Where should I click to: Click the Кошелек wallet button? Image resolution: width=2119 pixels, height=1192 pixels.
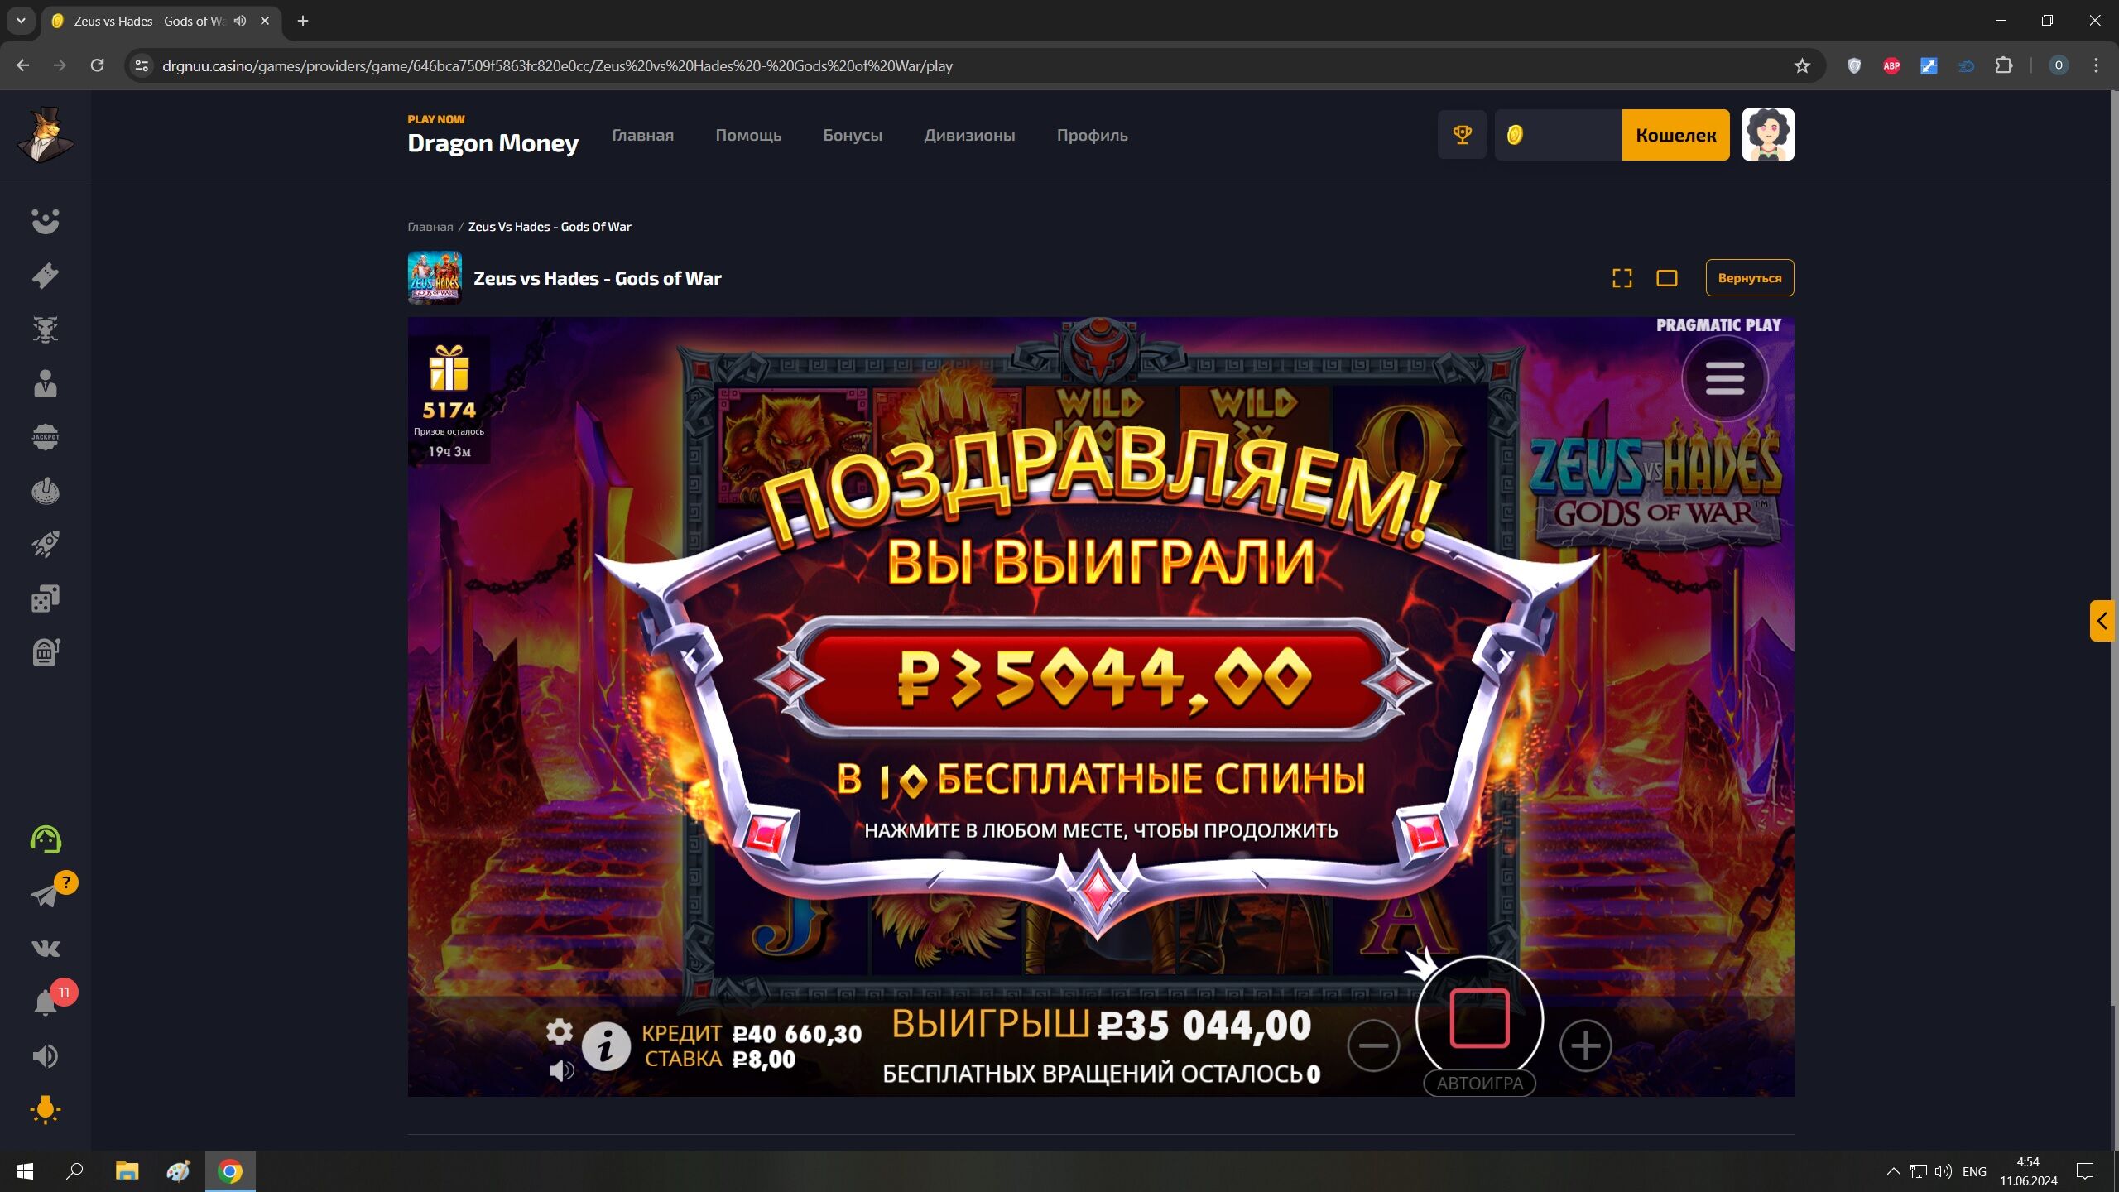pyautogui.click(x=1675, y=135)
